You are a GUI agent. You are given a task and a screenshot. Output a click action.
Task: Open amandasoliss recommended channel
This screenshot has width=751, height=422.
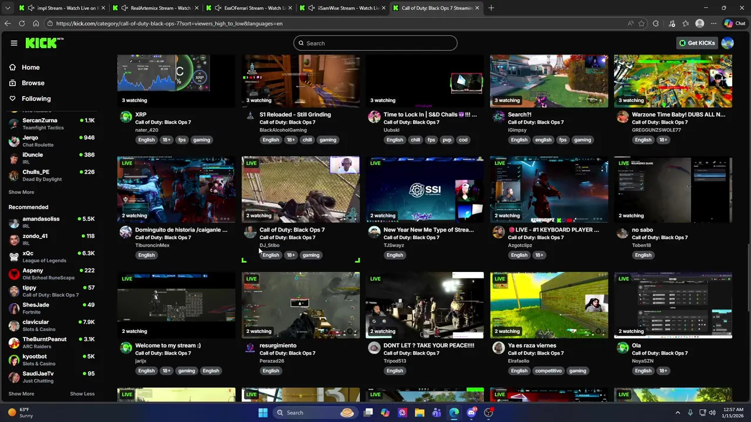[52, 222]
